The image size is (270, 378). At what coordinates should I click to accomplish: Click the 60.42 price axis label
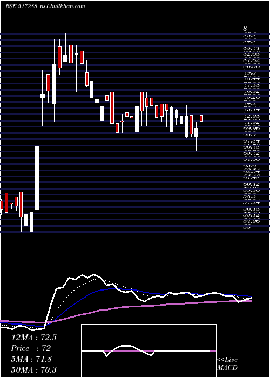[x=252, y=184]
